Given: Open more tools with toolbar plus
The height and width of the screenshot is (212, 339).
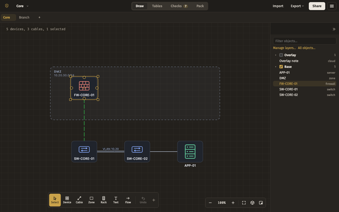Looking at the screenshot, I should coord(154,200).
